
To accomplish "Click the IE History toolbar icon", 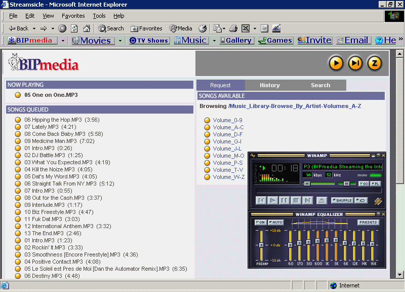I will [x=202, y=28].
